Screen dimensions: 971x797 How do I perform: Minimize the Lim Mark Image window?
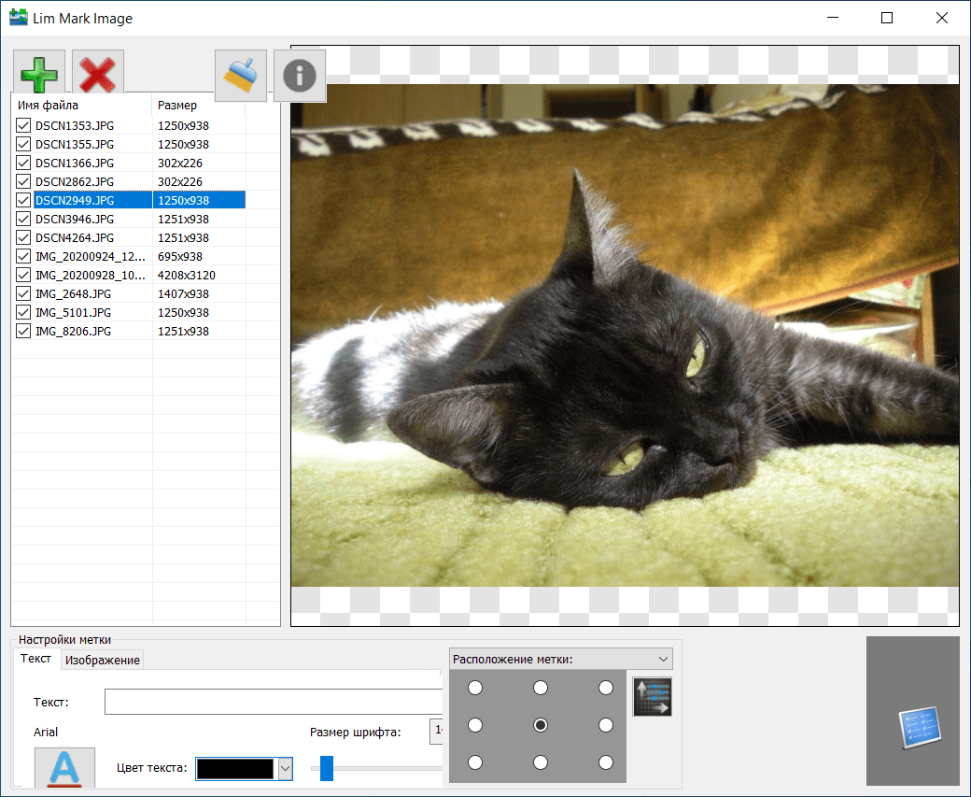[x=833, y=18]
